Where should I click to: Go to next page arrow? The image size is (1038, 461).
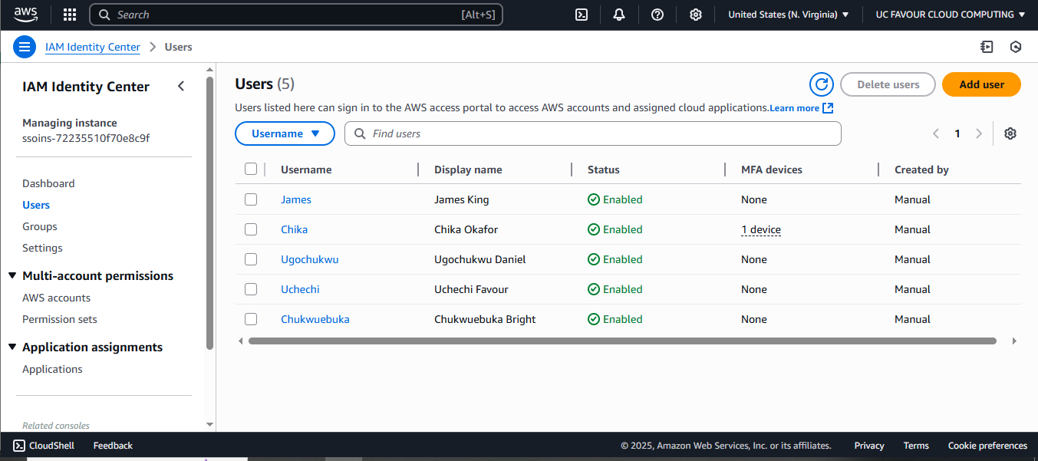[979, 133]
